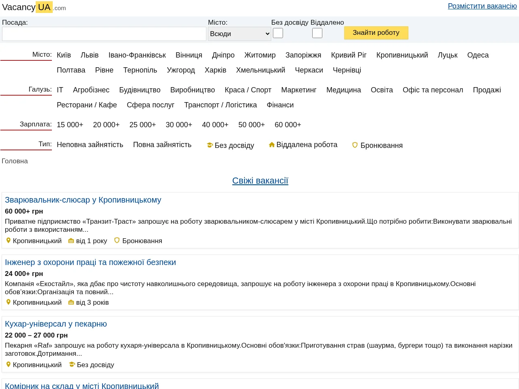Screen dimensions: 519x389
Task: Open the Місто dropdown set to Всюди
Action: (240, 34)
